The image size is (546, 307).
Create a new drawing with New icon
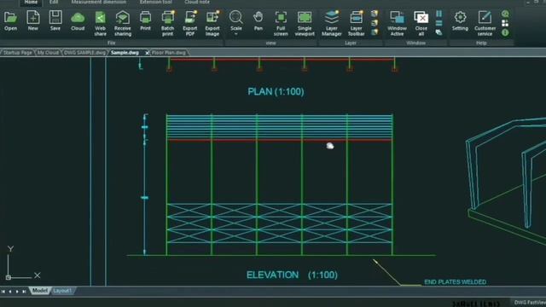click(x=32, y=20)
